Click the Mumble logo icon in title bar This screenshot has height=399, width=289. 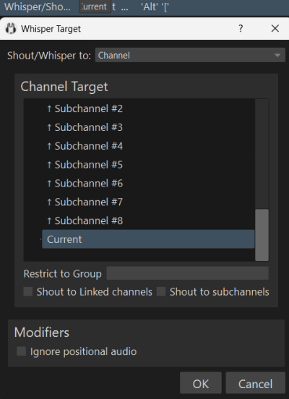point(11,28)
